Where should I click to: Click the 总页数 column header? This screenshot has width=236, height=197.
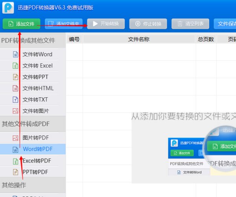coord(206,39)
